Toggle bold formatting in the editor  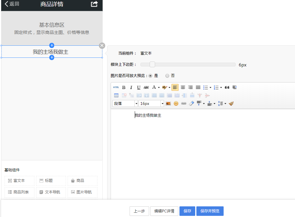coord(124,87)
